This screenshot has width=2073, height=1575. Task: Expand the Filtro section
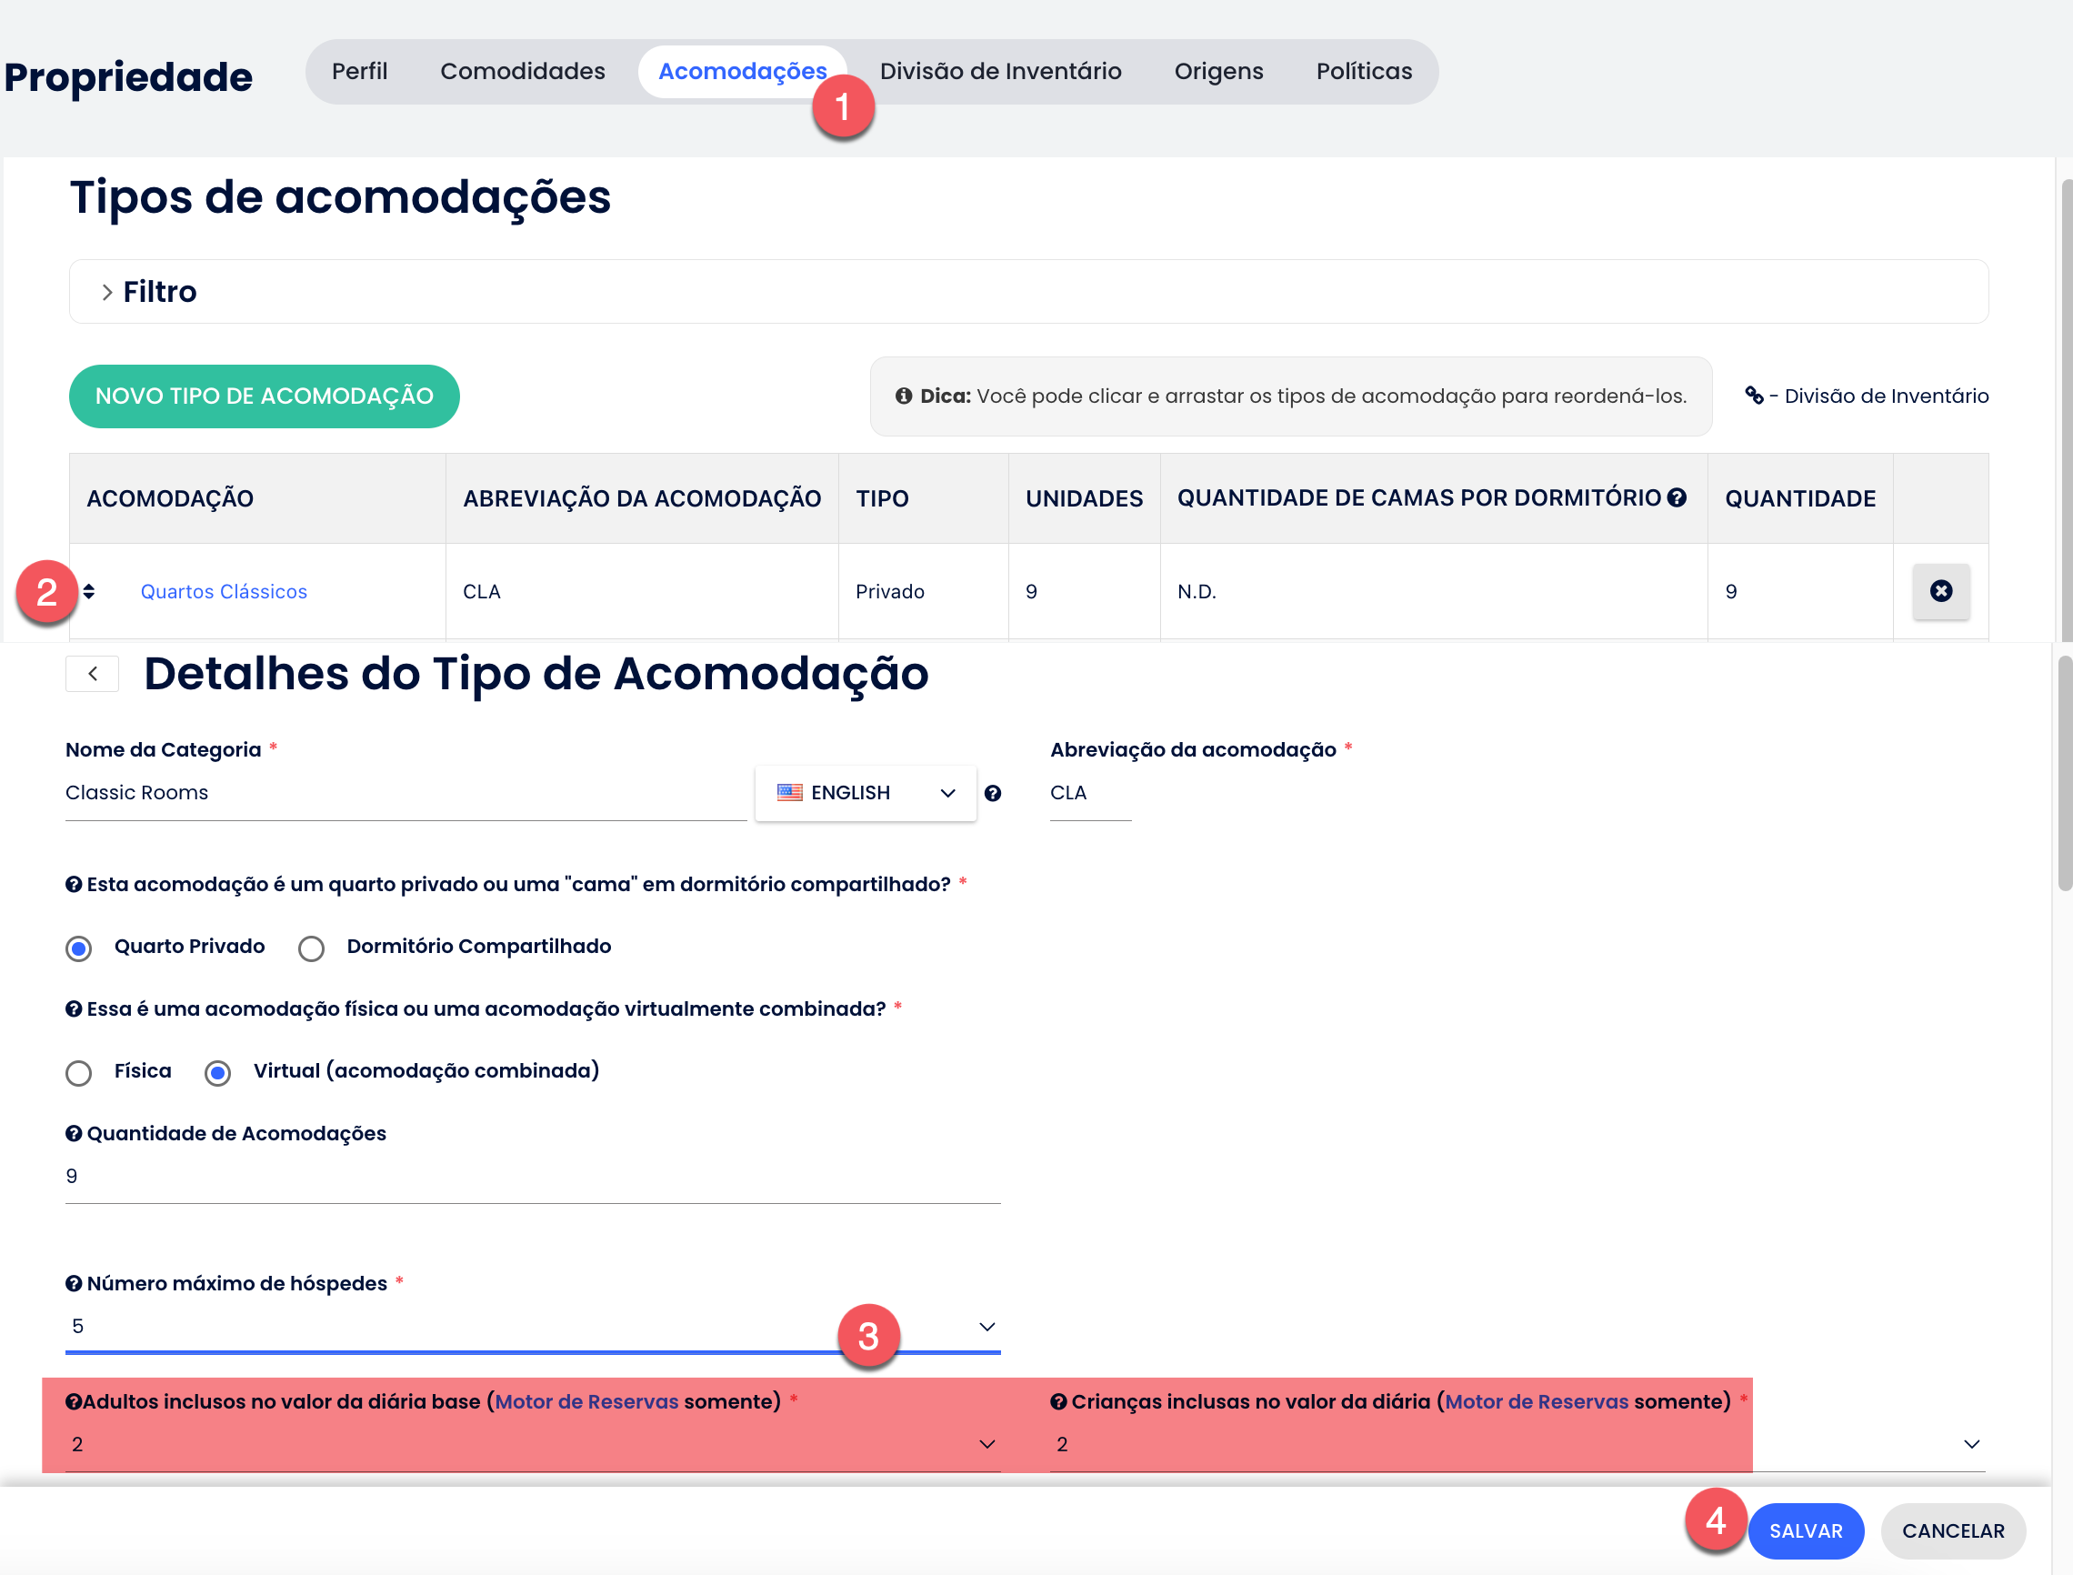pyautogui.click(x=150, y=292)
